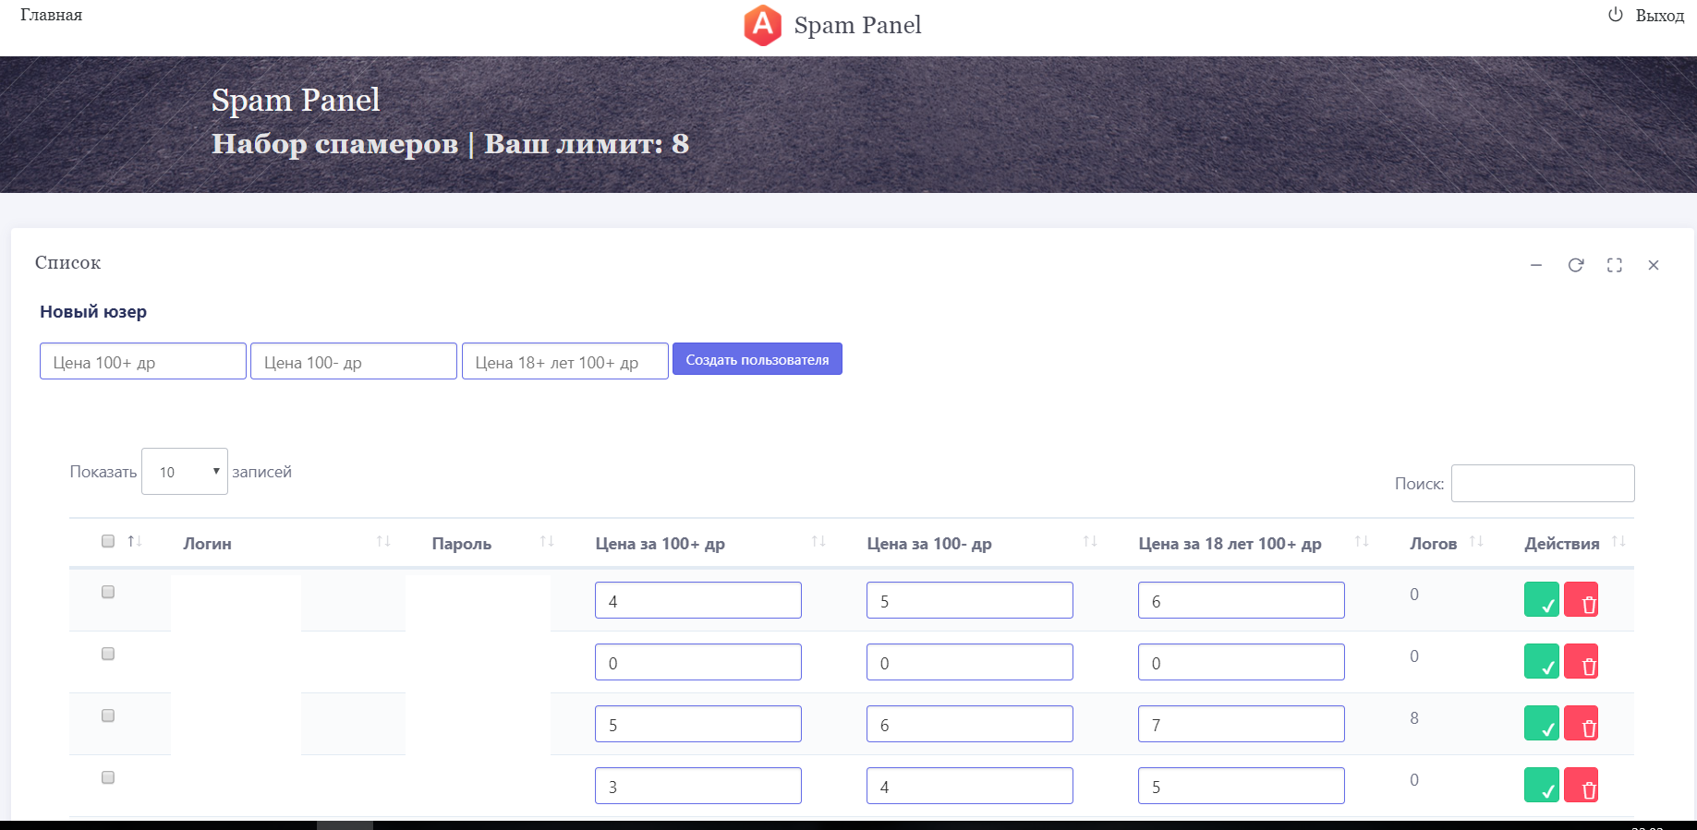Image resolution: width=1697 pixels, height=830 pixels.
Task: Focus the Цена 100- др new user field
Action: 354,361
